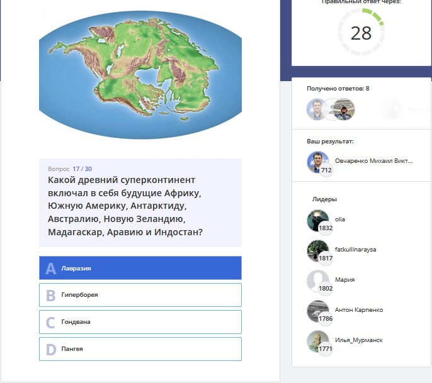Viewport: 432px width, 383px height.
Task: Click Мария's placeholder avatar
Action: click(317, 281)
